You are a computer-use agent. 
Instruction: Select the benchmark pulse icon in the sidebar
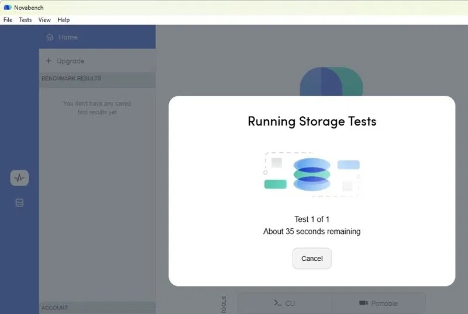pos(19,178)
